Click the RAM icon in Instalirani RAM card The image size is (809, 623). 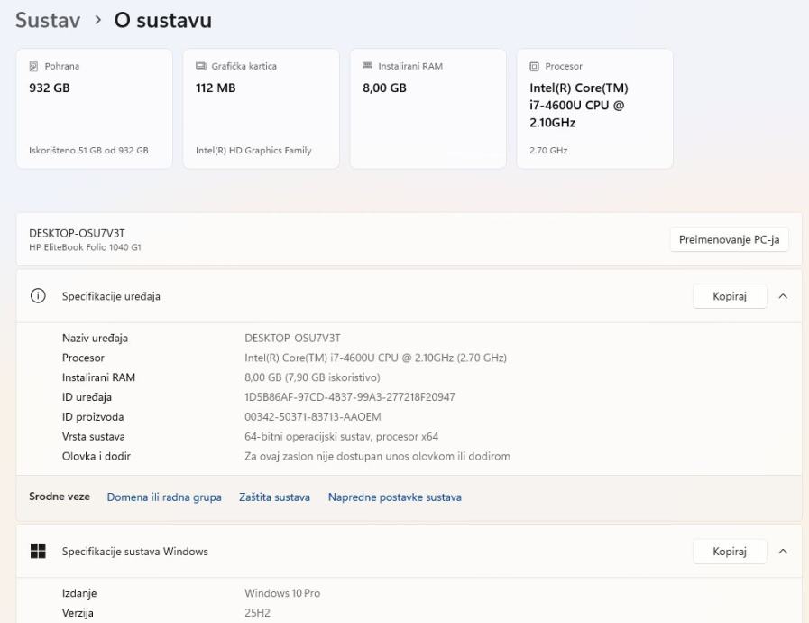coord(367,66)
